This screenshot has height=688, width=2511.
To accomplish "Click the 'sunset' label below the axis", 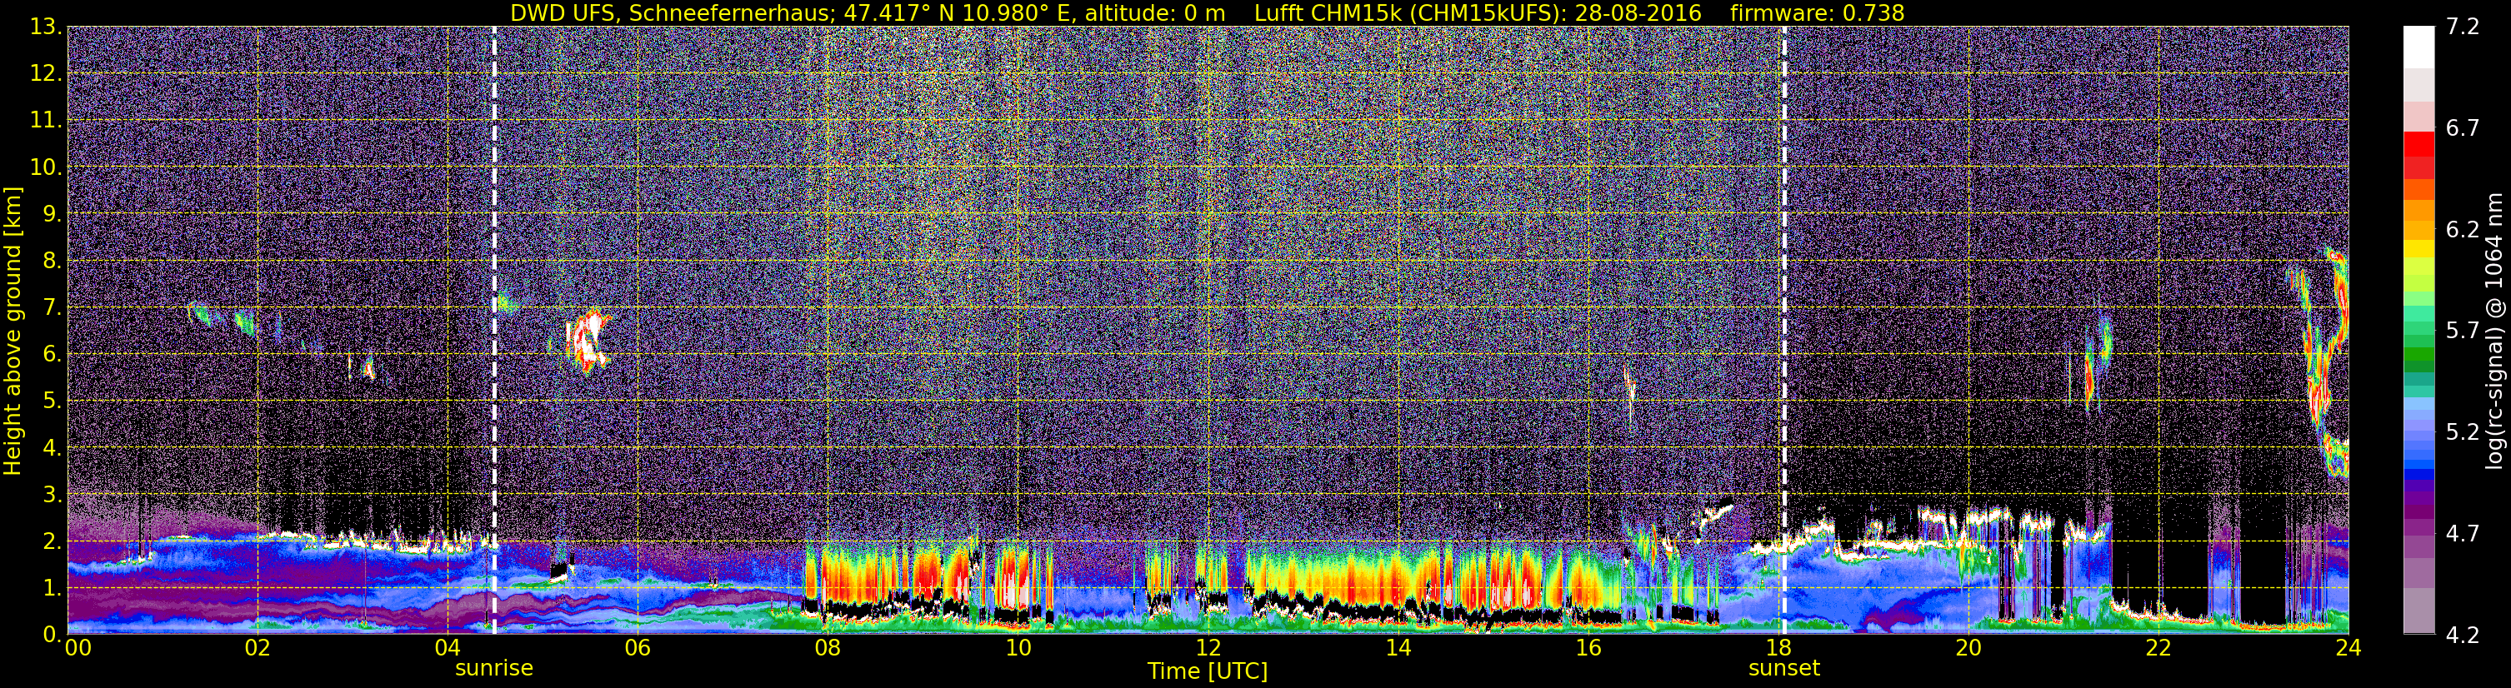I will coord(1783,669).
